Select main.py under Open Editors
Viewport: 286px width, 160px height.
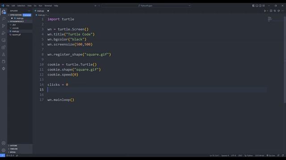click(x=20, y=18)
